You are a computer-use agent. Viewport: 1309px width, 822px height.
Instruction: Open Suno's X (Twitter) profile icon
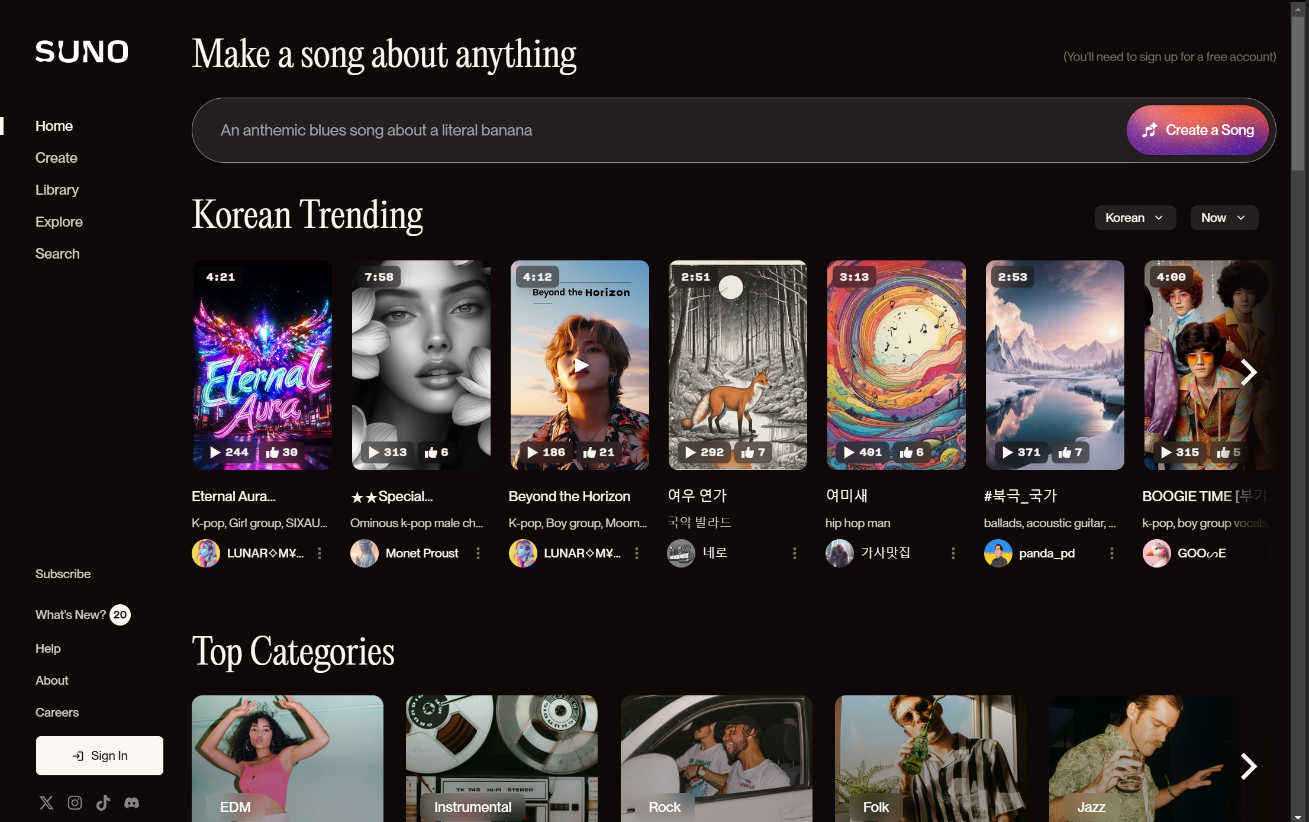[x=46, y=803]
